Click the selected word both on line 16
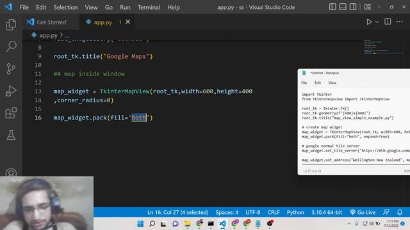Viewport: 410px width, 230px height. tap(139, 118)
